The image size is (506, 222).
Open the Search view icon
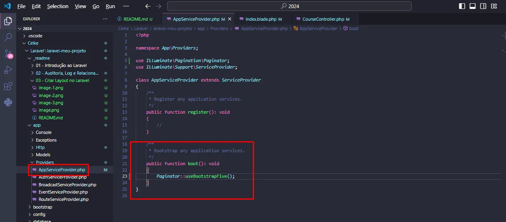point(8,37)
